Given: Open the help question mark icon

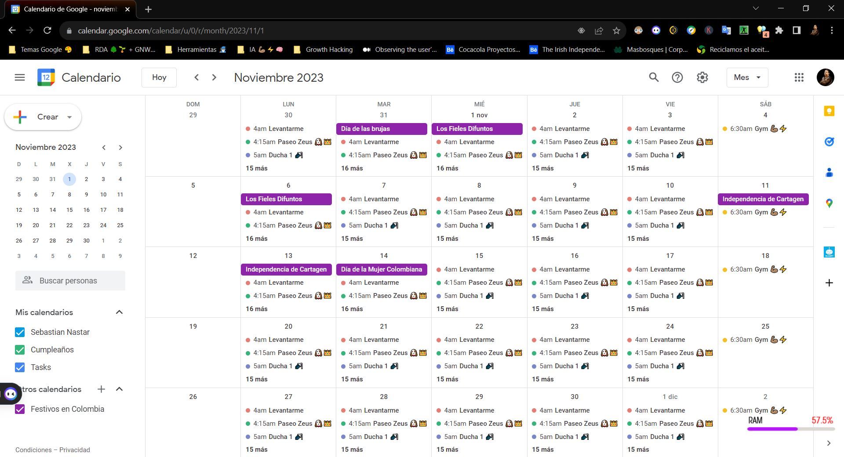Looking at the screenshot, I should [x=677, y=77].
